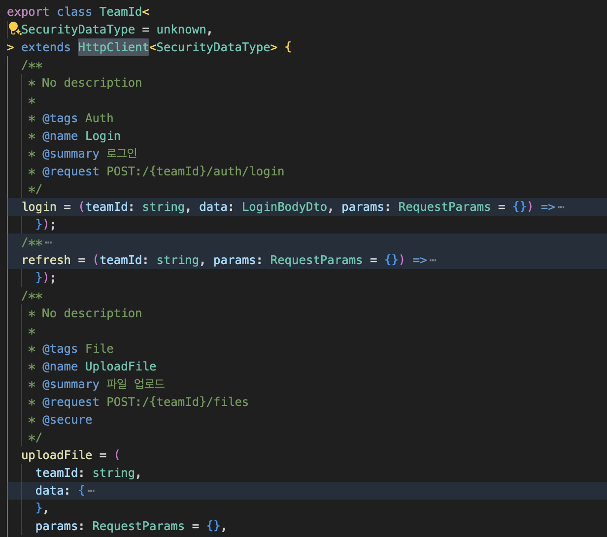Place the cursor on the refresh property name

(46, 260)
